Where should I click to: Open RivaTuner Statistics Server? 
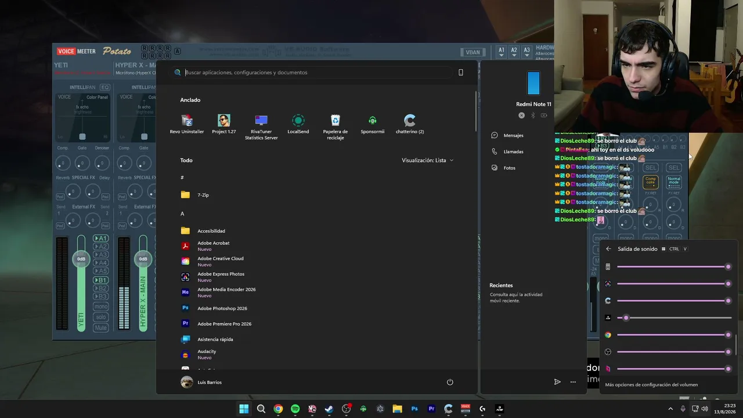tap(261, 127)
